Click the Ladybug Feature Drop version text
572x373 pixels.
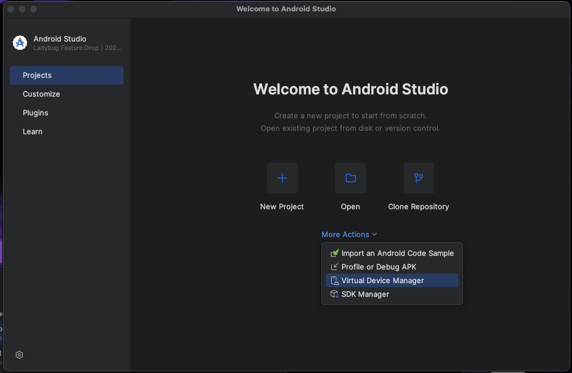78,48
